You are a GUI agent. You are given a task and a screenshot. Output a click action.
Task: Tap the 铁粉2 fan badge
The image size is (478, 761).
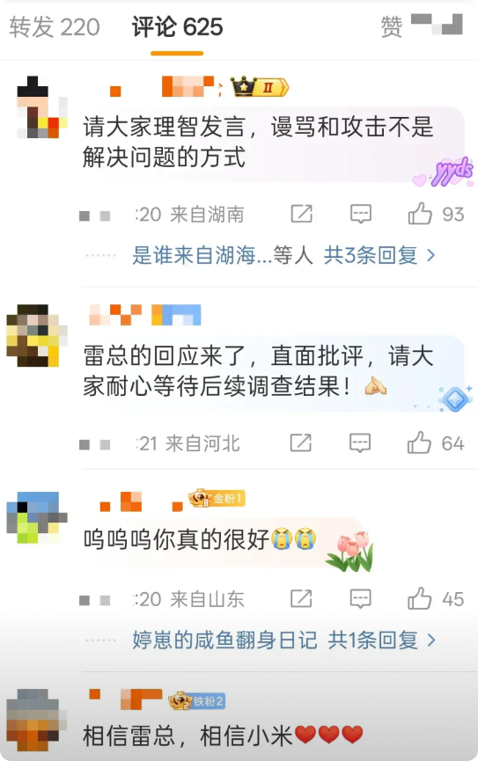tap(197, 701)
